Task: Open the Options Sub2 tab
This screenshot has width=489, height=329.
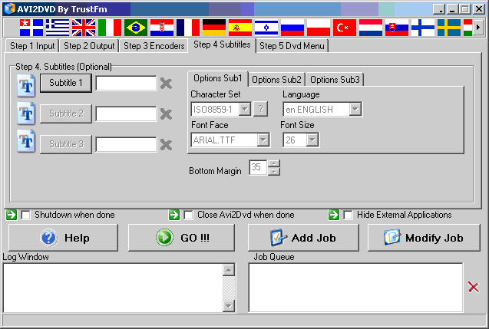Action: pos(276,80)
